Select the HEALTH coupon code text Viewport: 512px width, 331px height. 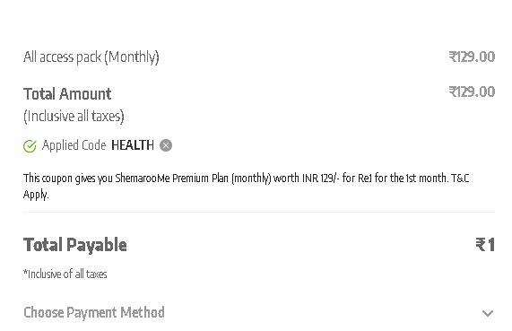pos(133,145)
